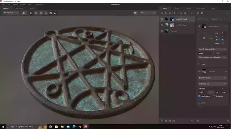
Task: Click the mask modifier icon next to the overflow menu
Action: click(202, 13)
